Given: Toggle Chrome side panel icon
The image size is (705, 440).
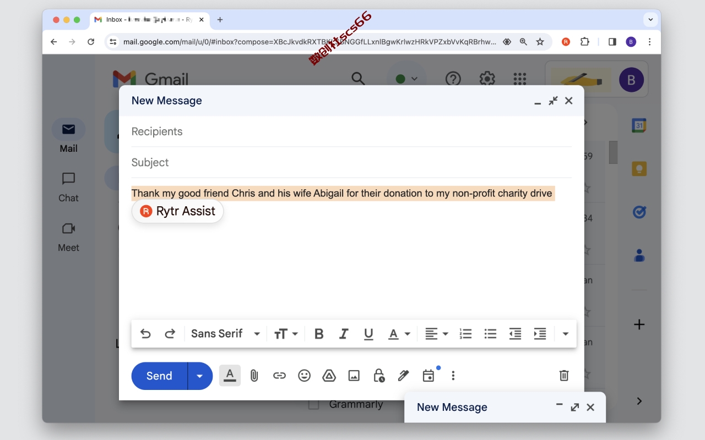Looking at the screenshot, I should coord(612,42).
